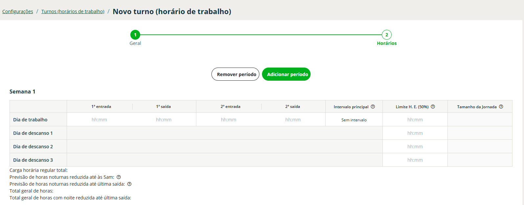
Task: Click 2ª entrada field for Dia de trabalho
Action: pyautogui.click(x=229, y=120)
